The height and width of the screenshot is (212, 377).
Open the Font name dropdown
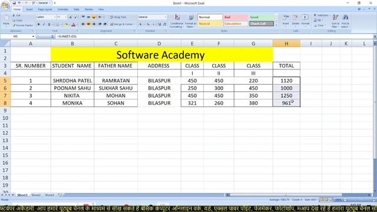pos(55,17)
